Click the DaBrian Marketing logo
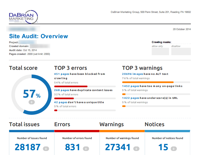This screenshot has width=200, height=155. point(23,17)
